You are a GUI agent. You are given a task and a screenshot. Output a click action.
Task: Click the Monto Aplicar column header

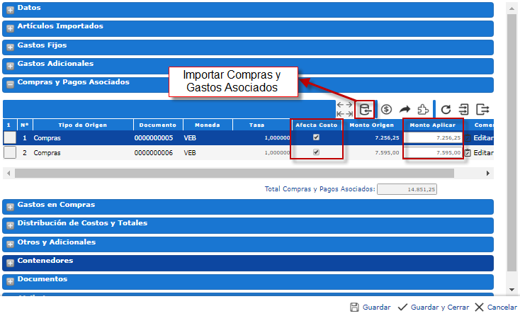433,125
